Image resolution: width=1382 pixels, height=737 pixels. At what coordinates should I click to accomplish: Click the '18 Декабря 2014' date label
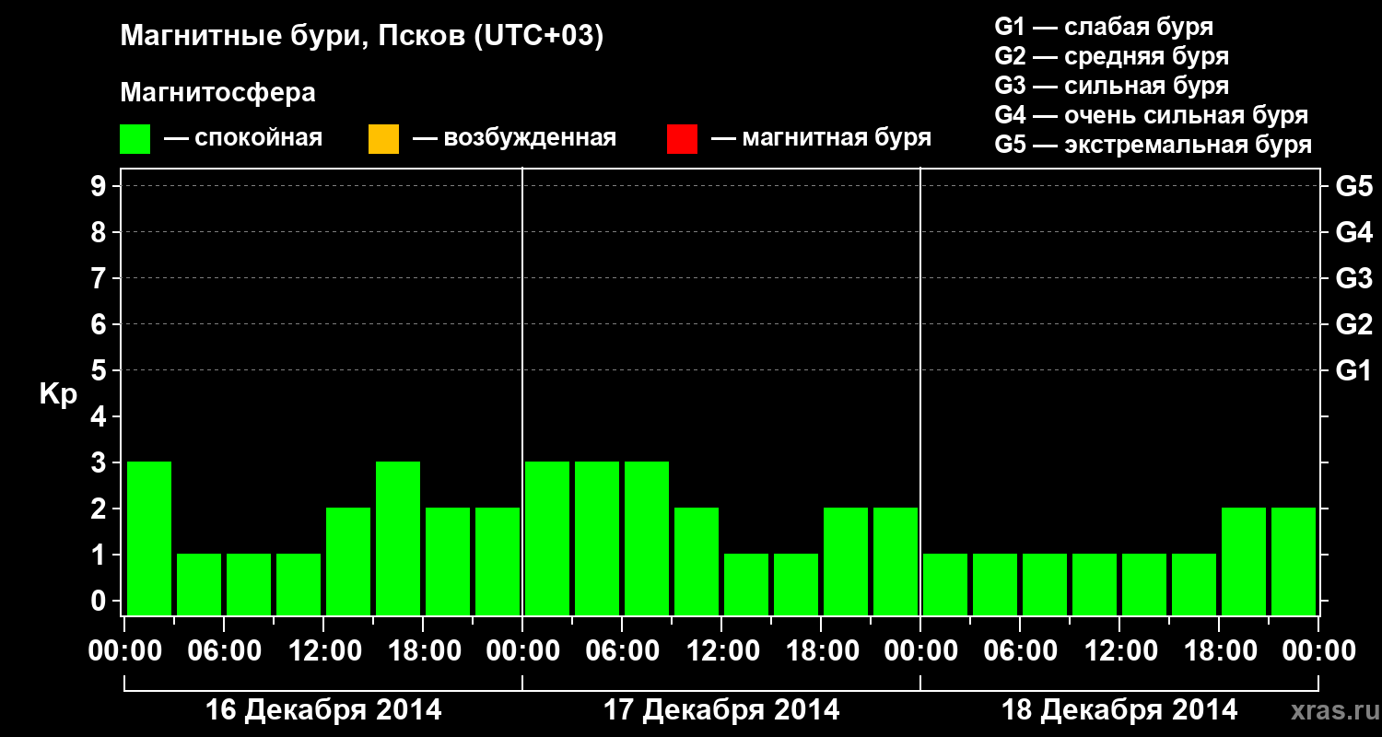point(1119,710)
